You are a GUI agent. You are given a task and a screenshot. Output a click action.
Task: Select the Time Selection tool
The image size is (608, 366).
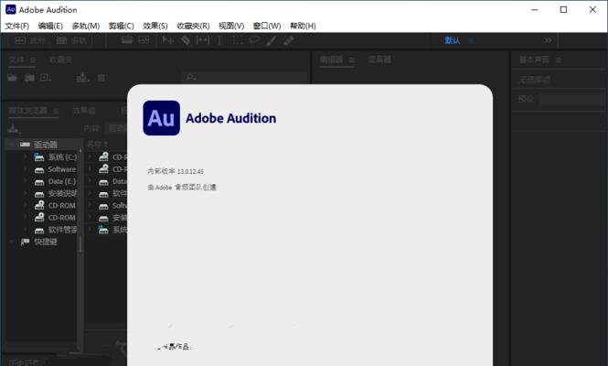(x=219, y=40)
